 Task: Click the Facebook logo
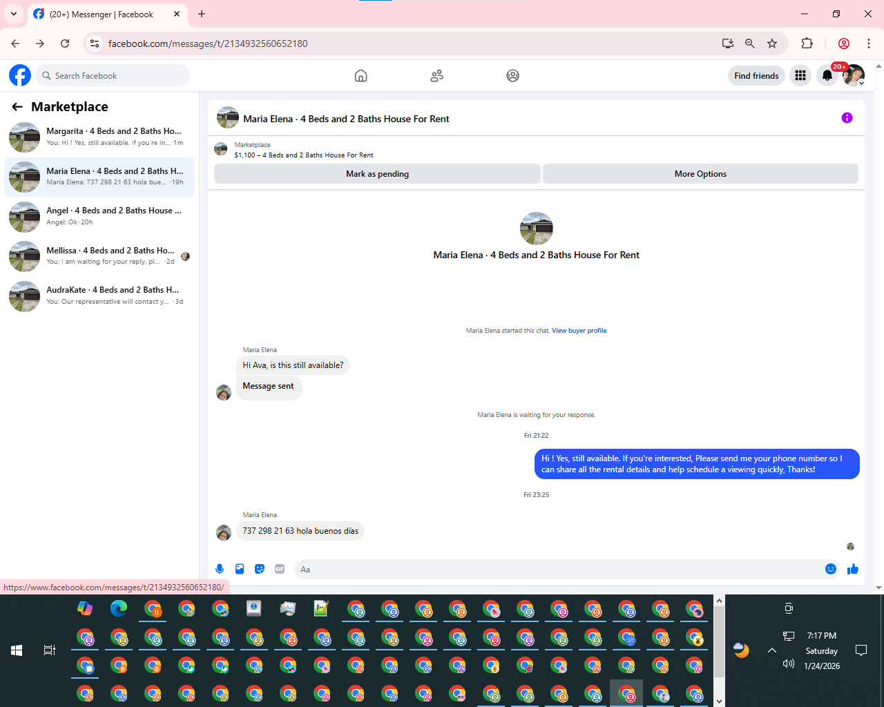coord(20,75)
